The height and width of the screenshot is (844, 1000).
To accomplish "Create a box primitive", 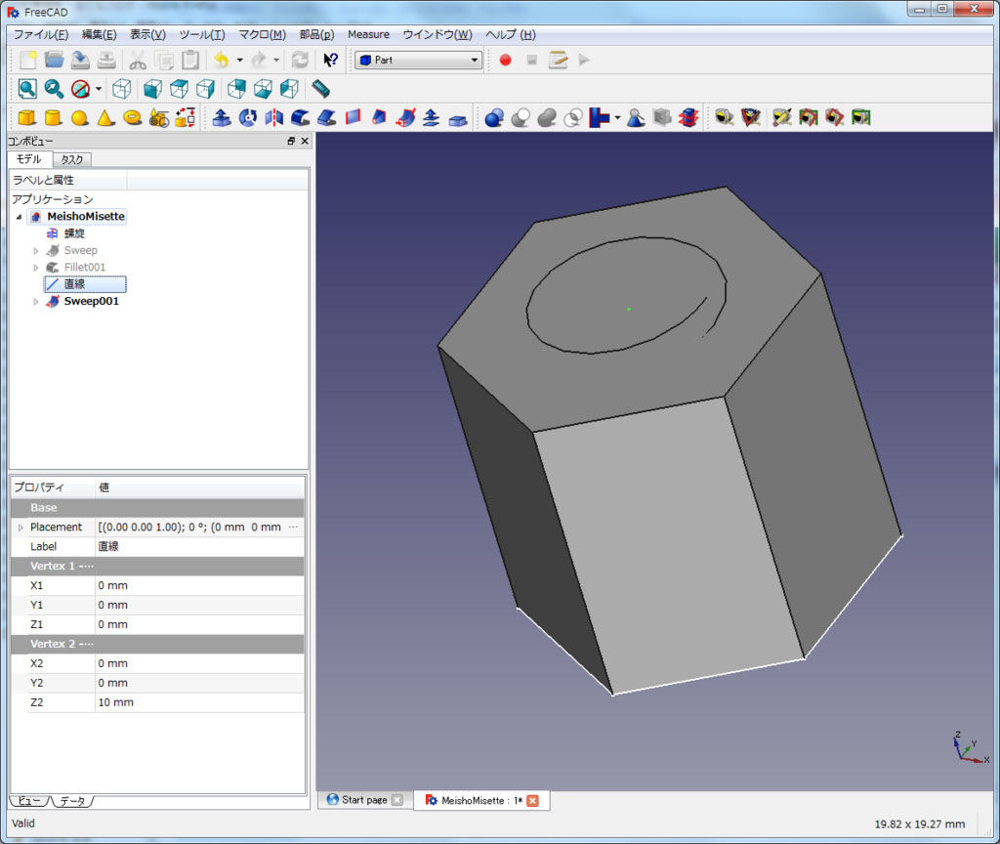I will point(26,117).
